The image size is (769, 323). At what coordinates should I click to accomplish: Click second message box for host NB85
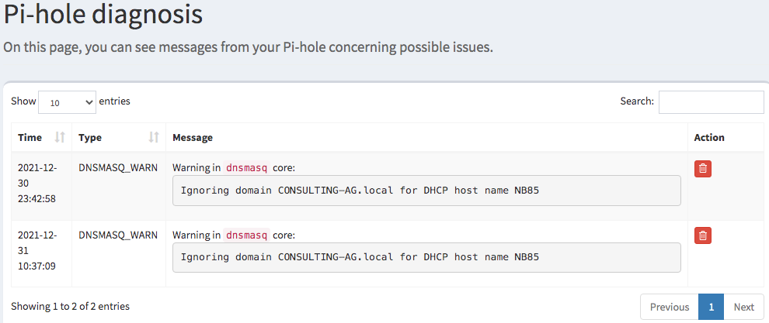pos(426,257)
